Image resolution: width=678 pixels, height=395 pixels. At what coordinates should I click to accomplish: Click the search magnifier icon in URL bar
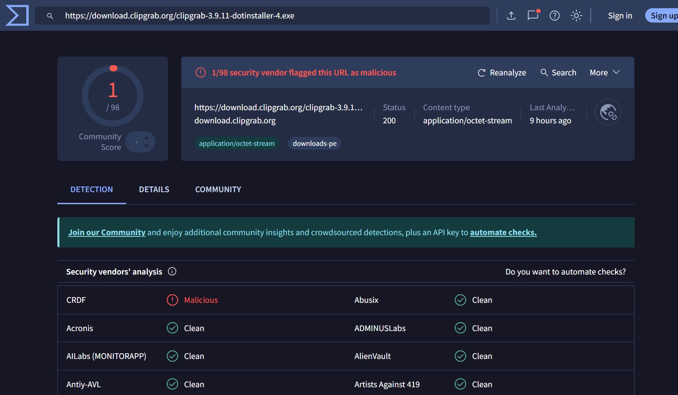pos(50,16)
